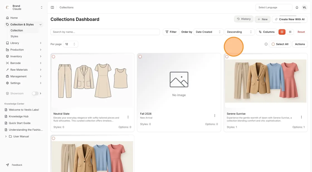The width and height of the screenshot is (312, 172).
Task: Click the Library book icon
Action: 7,43
